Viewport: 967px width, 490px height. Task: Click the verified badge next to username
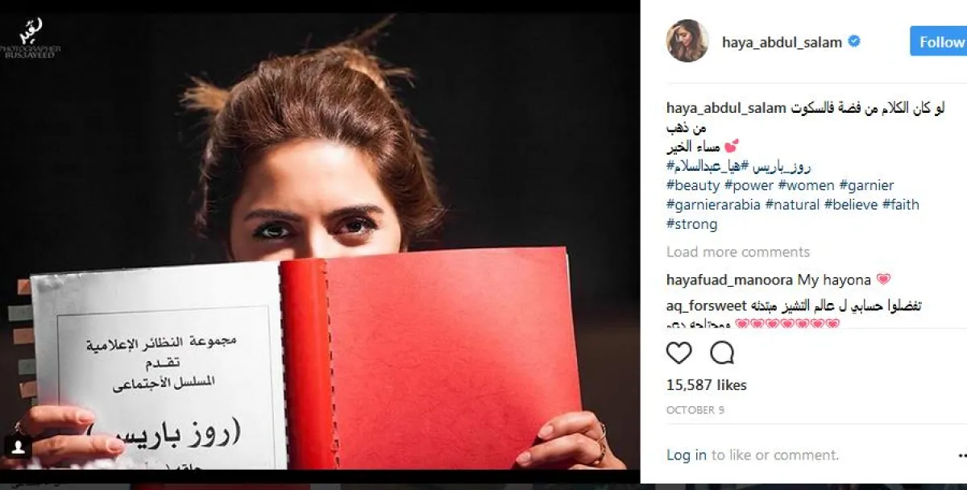[x=854, y=42]
